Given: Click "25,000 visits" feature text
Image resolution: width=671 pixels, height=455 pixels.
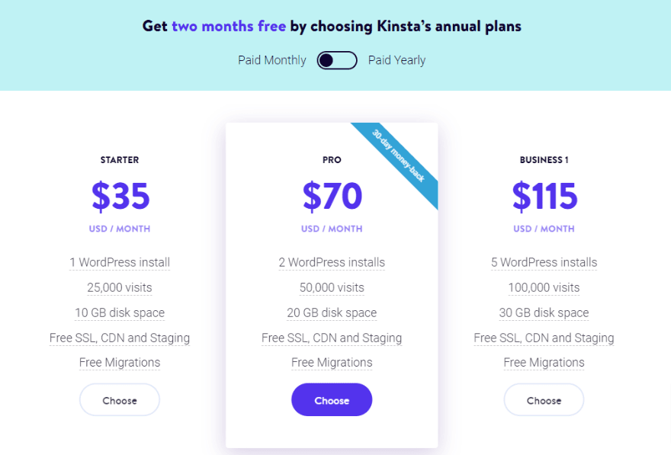Looking at the screenshot, I should [120, 287].
